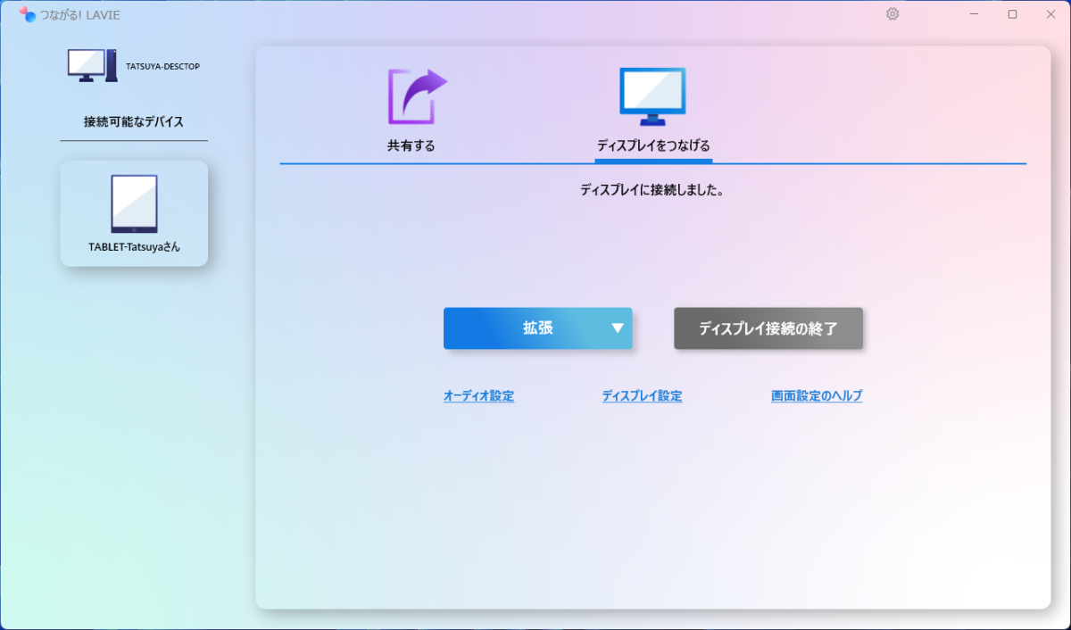Open the オーディオ設定 link
Screen dimensions: 1071x630
478,396
